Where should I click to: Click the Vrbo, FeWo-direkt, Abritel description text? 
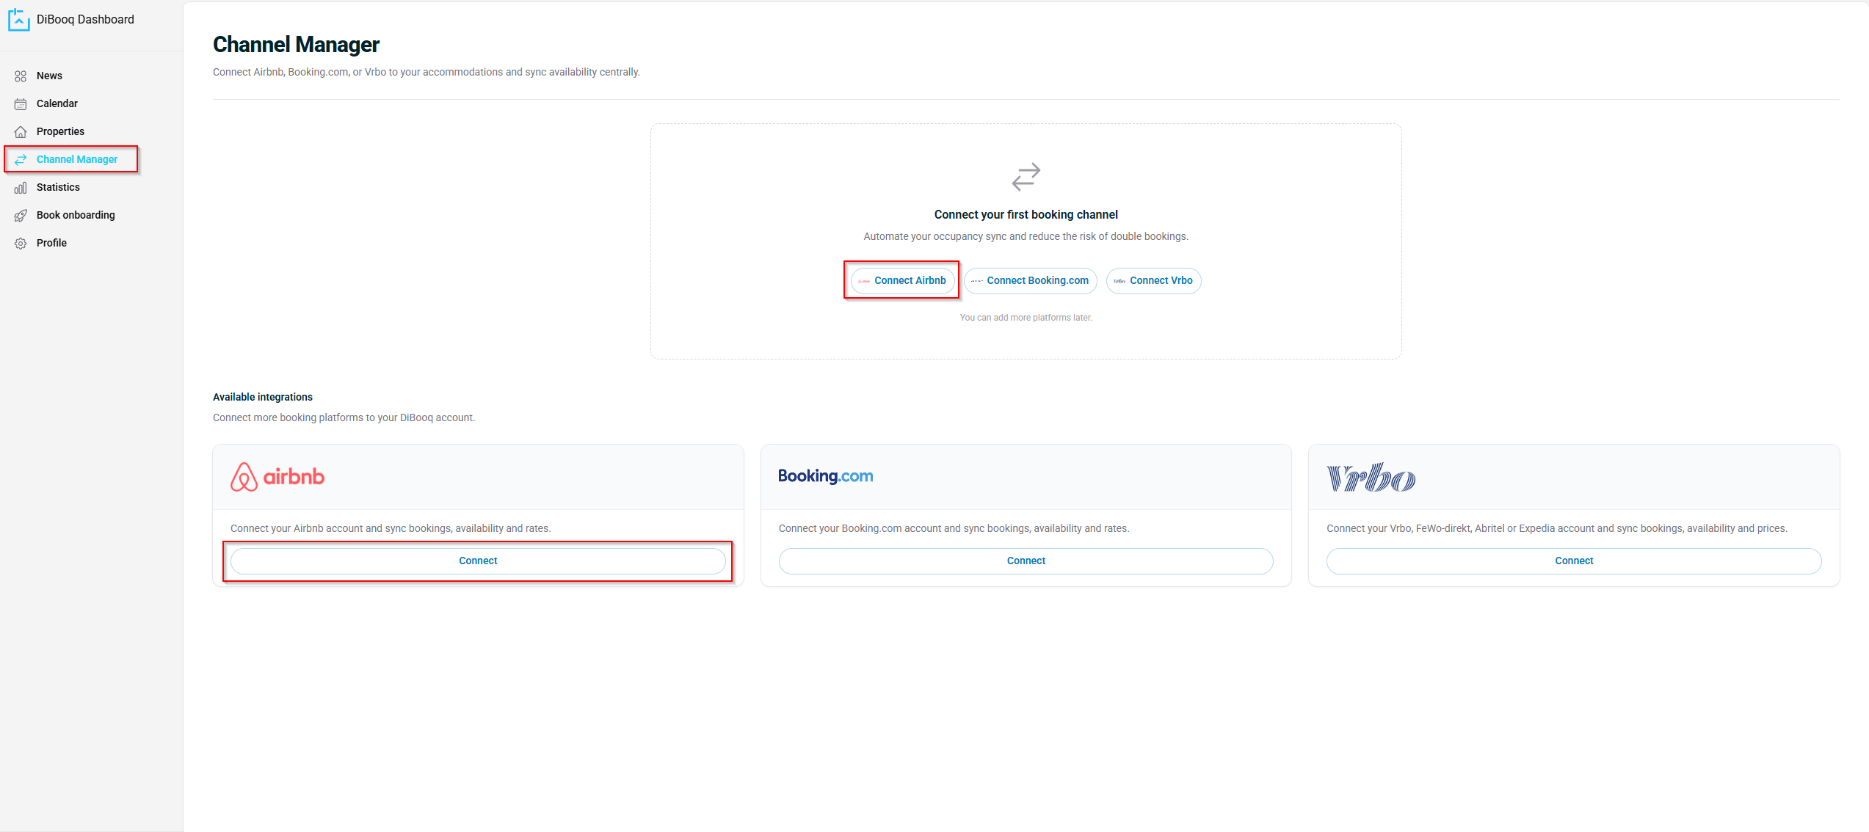coord(1557,529)
